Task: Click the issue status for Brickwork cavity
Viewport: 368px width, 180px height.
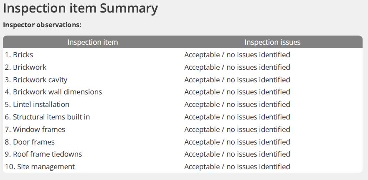Action: click(237, 80)
